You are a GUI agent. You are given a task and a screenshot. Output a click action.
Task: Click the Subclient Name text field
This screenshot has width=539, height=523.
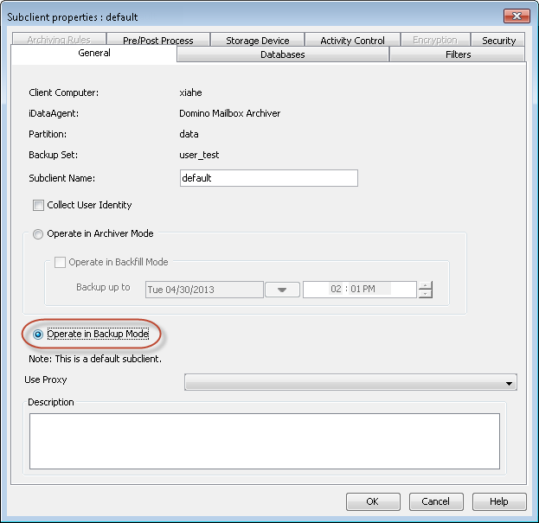click(x=267, y=178)
